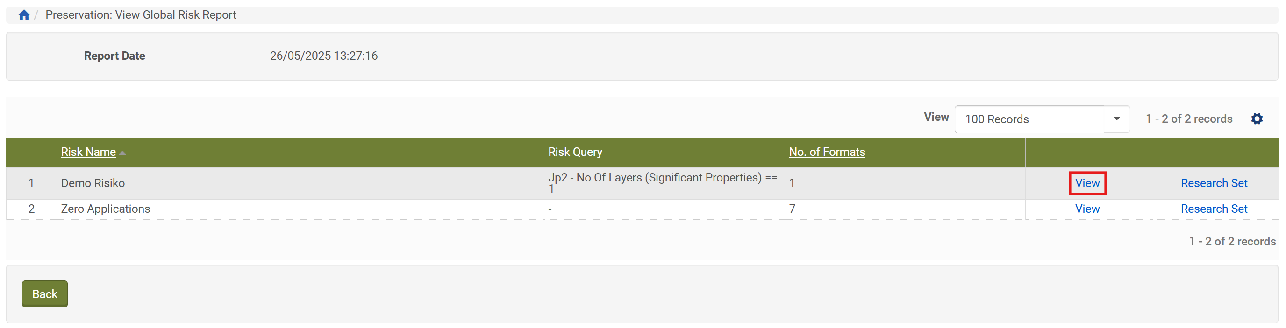View details for Zero Applications risk
This screenshot has width=1286, height=328.
pyautogui.click(x=1087, y=209)
